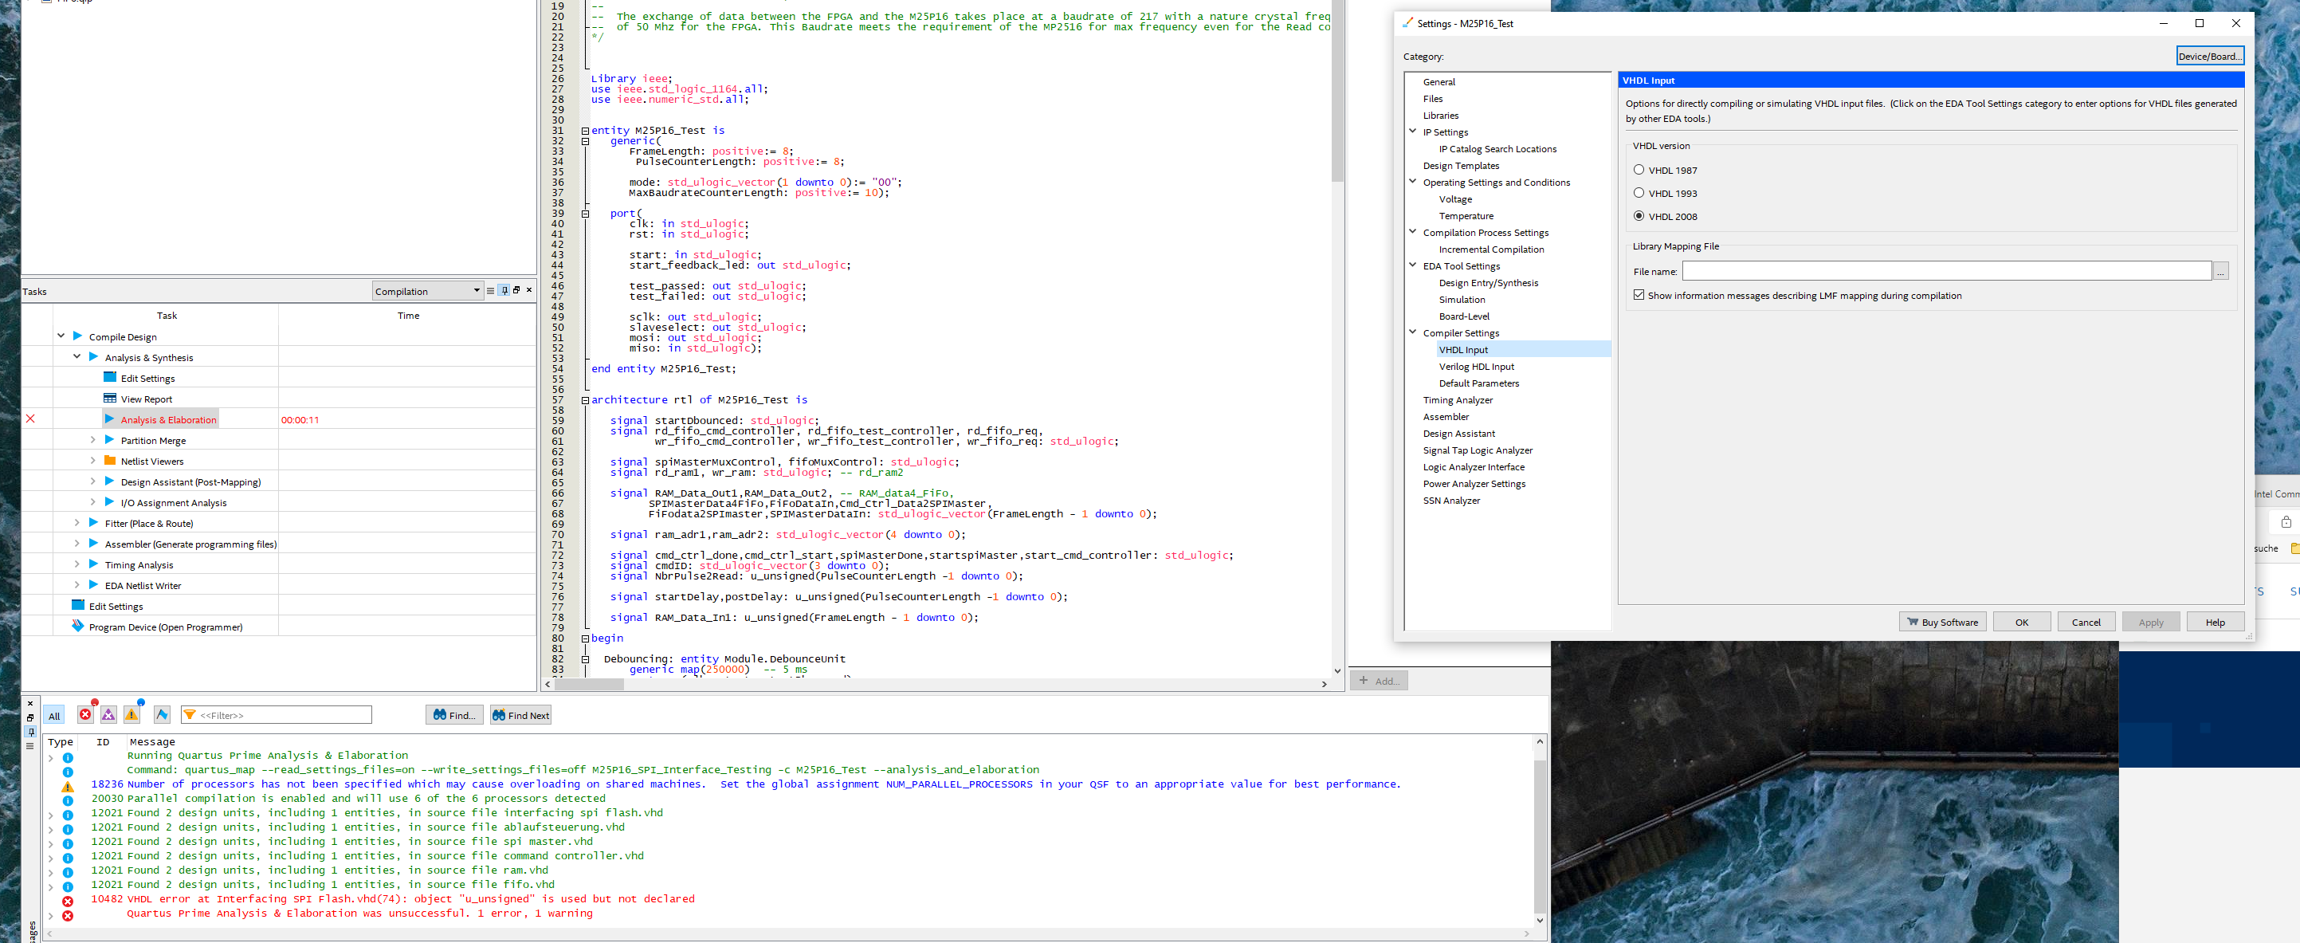Select the VHDL 1987 radio button
The height and width of the screenshot is (943, 2300).
(x=1639, y=169)
